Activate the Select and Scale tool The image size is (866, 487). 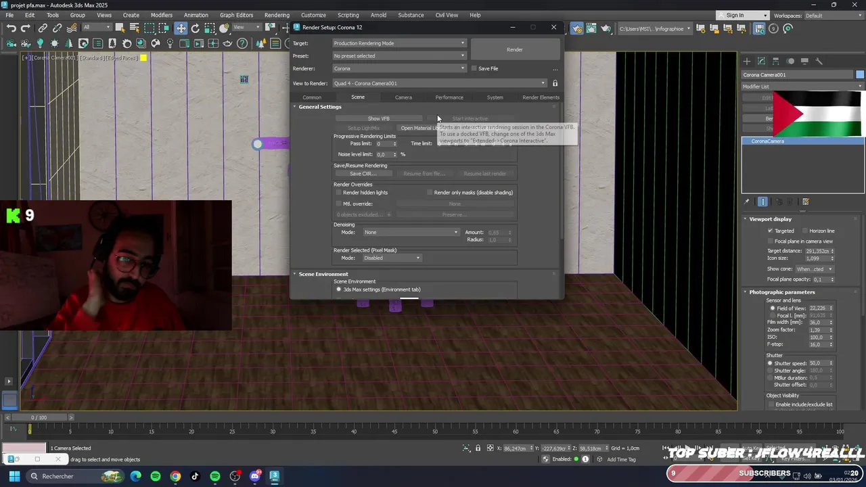click(x=210, y=28)
